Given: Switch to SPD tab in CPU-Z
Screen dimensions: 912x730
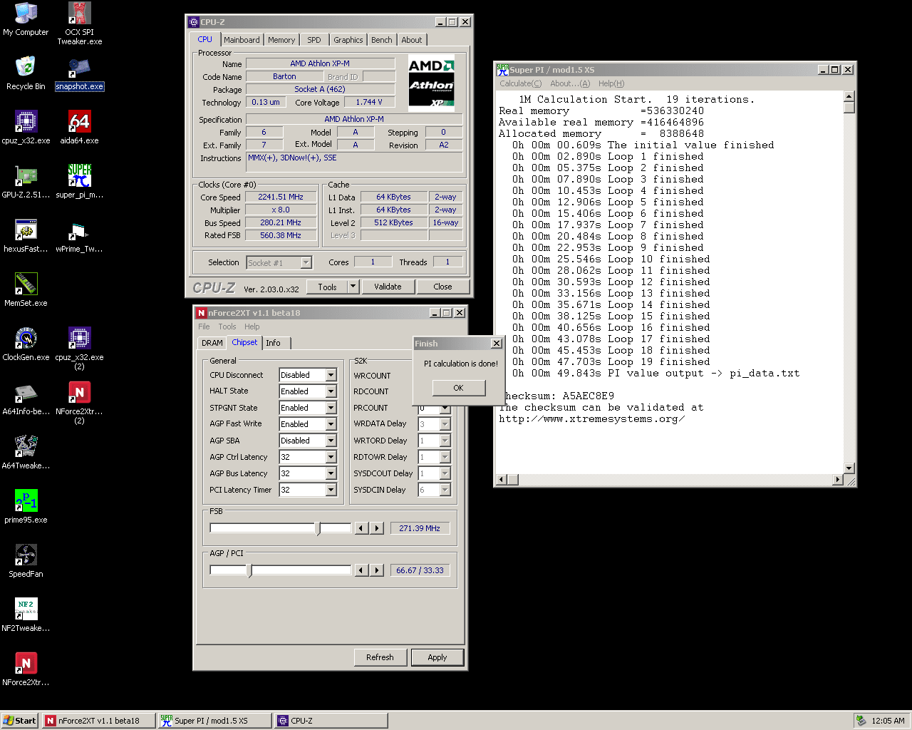Looking at the screenshot, I should 314,40.
